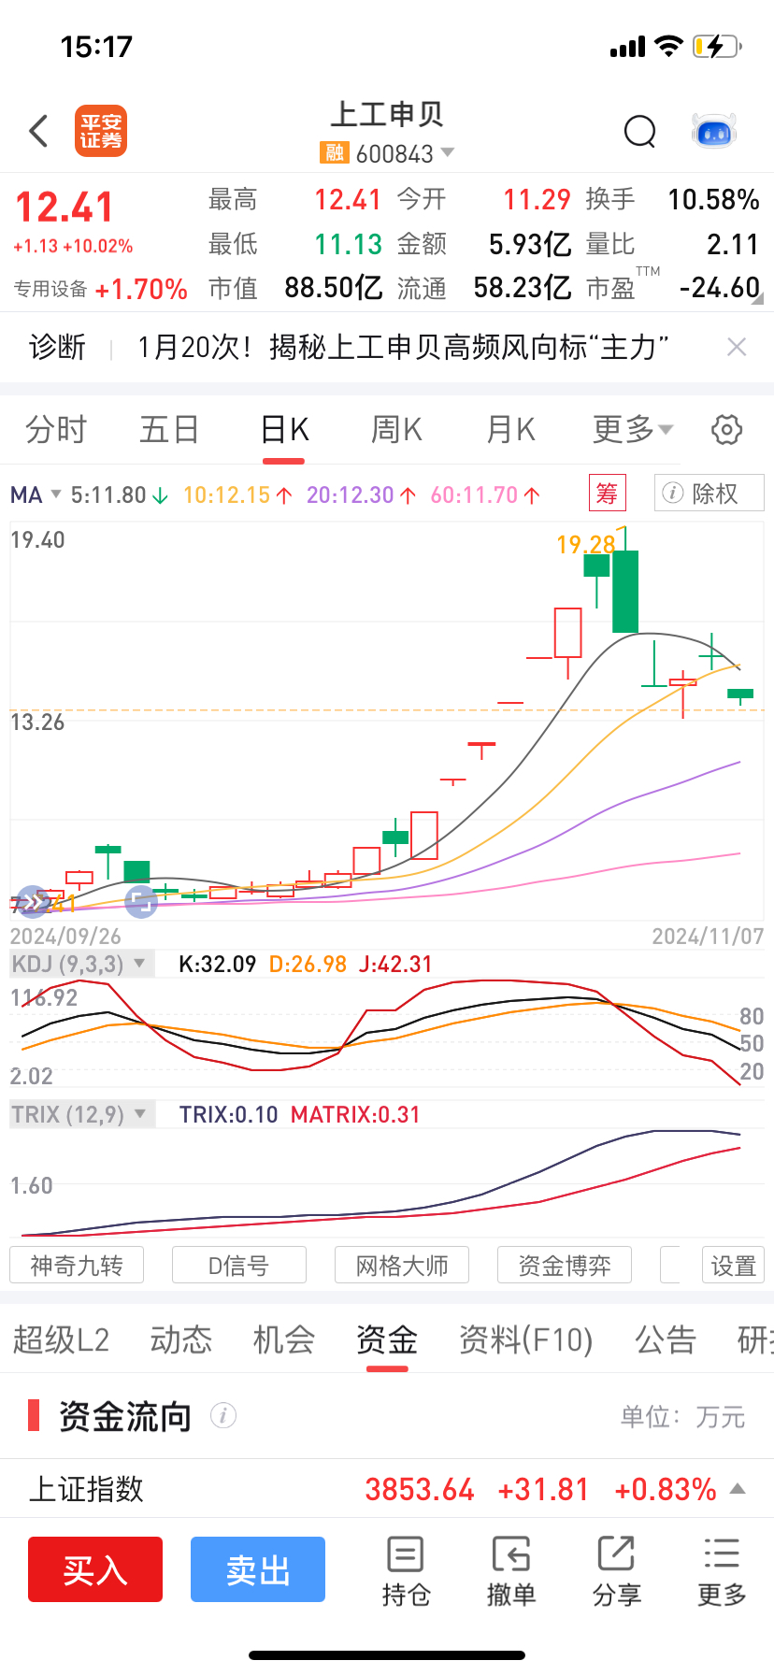
Task: Tap the 换手 10.58% value
Action: coord(713,199)
